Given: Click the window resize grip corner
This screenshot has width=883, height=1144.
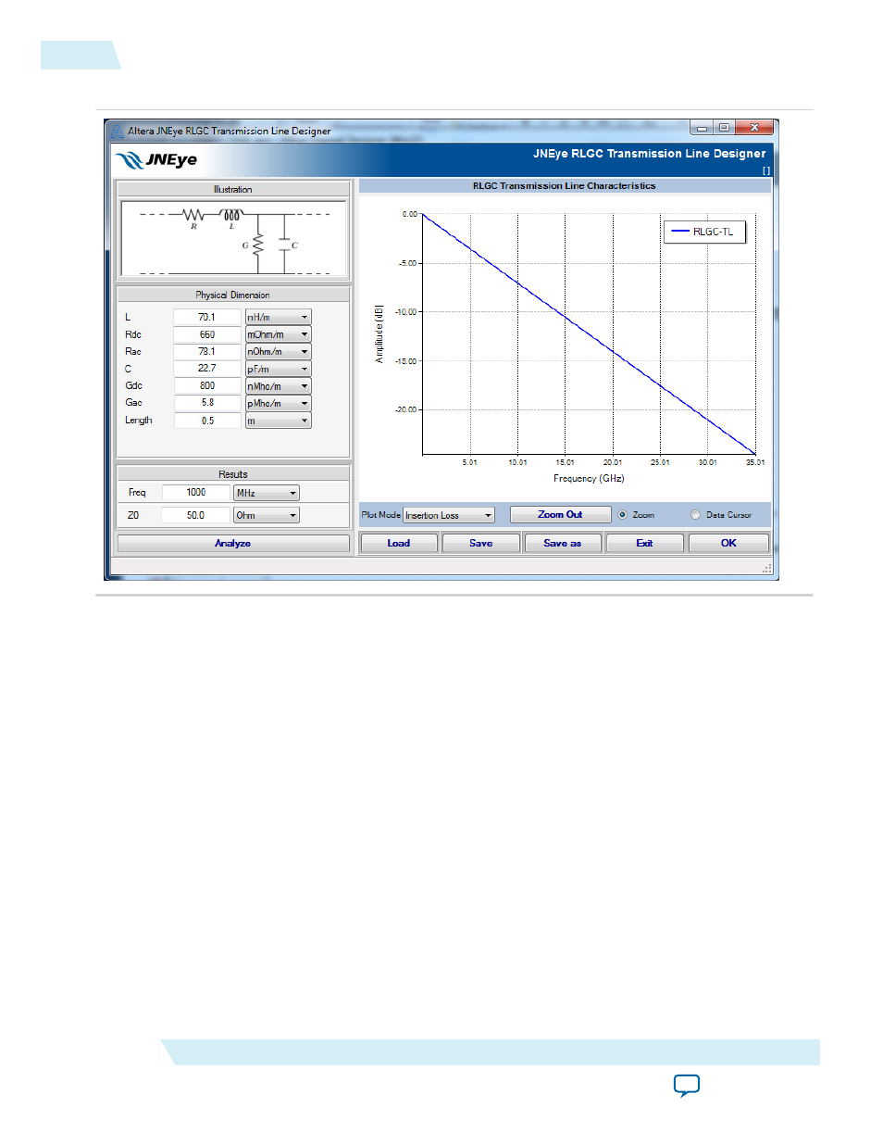Looking at the screenshot, I should point(766,569).
